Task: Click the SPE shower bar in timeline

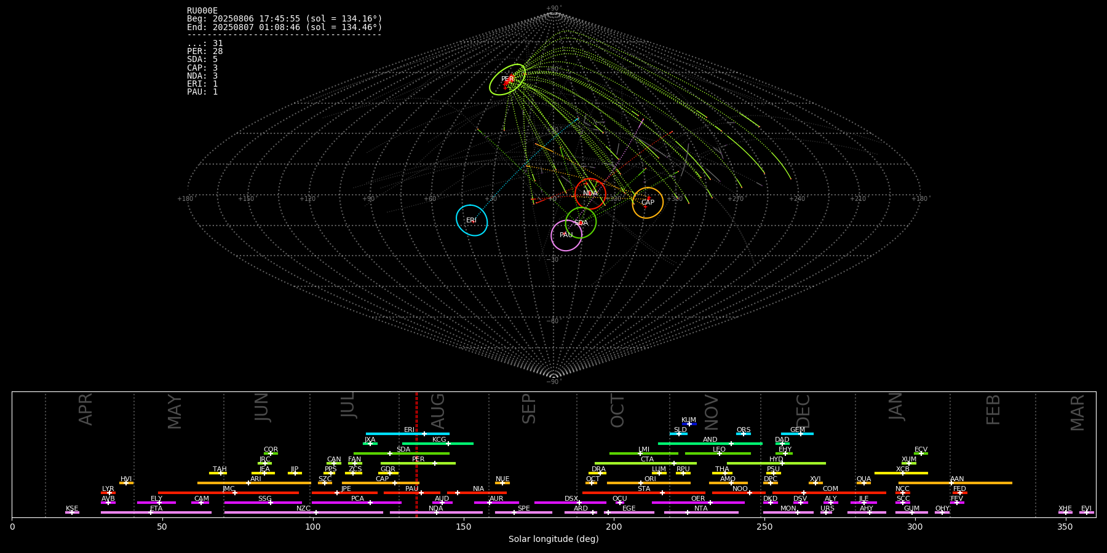Action: pos(523,512)
